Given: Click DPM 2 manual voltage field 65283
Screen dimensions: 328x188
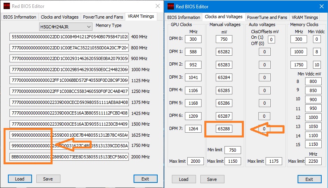Looking at the screenshot, I should tap(224, 65).
